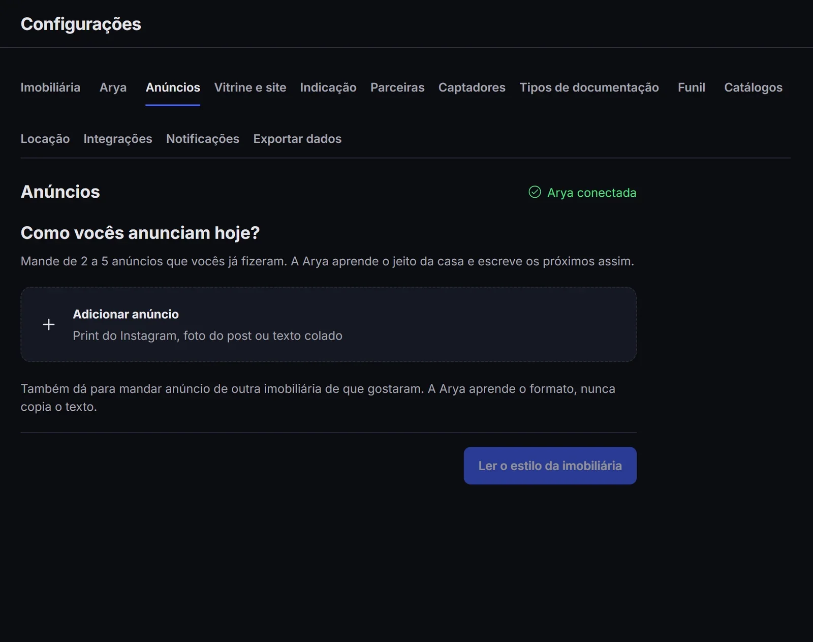This screenshot has width=813, height=642.
Task: Click the Adicionar anúncio upload card
Action: (328, 324)
